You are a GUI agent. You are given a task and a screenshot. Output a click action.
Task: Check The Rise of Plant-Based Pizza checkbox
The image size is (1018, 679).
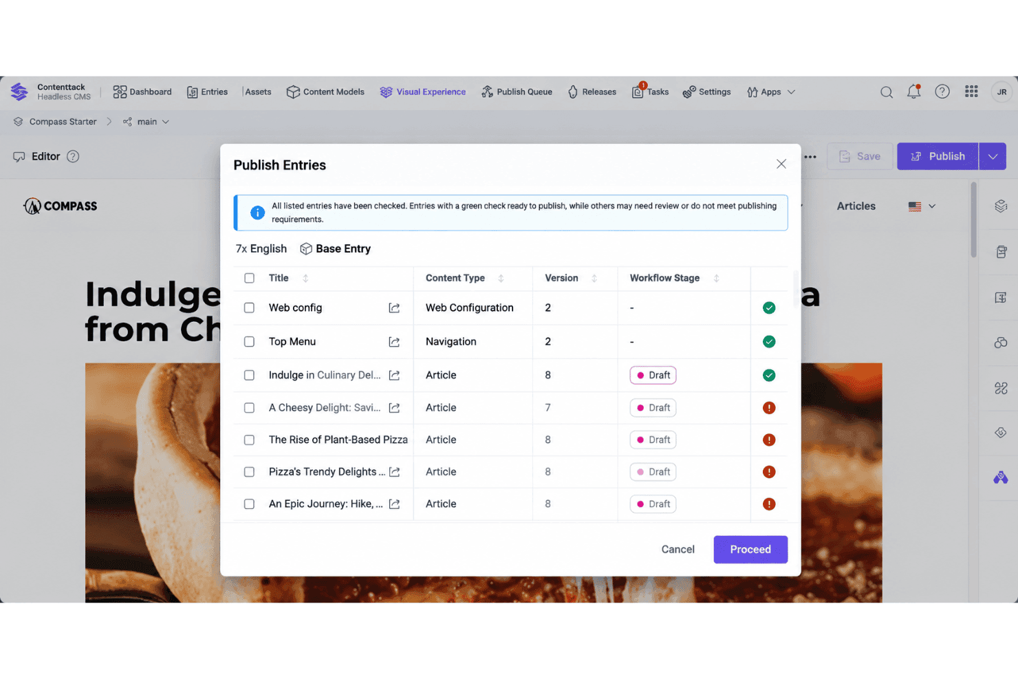249,440
